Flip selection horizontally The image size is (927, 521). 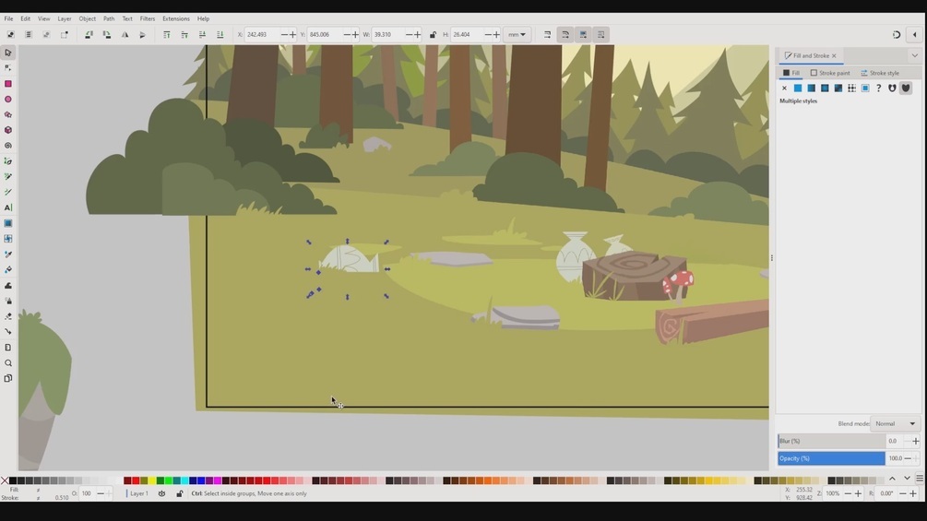click(x=125, y=35)
